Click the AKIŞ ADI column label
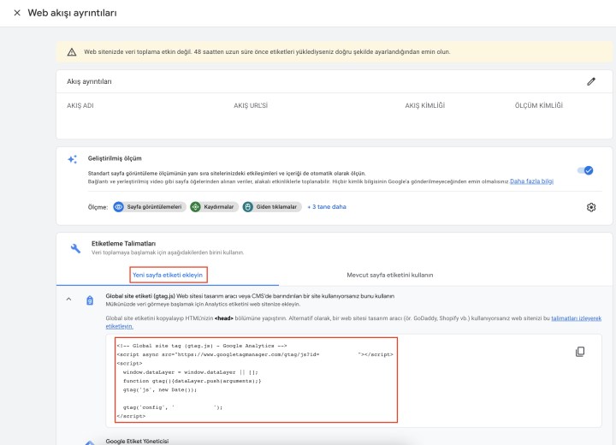The image size is (616, 445). click(x=80, y=105)
